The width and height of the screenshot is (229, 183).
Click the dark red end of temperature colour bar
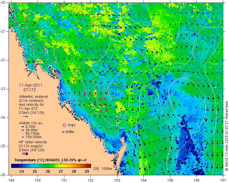(89, 166)
